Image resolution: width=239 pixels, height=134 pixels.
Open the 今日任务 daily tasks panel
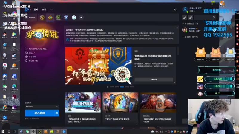[x=216, y=70]
